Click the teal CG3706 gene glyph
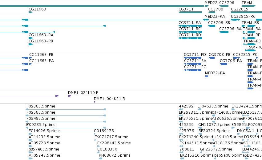Image resolution: width=262 pixels, height=160 pixels. pyautogui.click(x=224, y=6)
